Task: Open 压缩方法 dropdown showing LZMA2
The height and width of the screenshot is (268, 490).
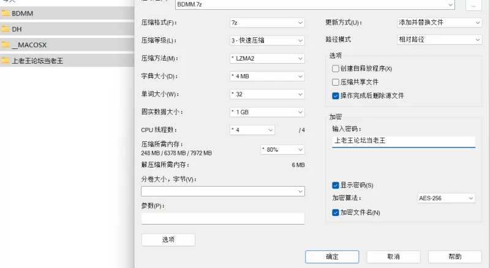Action: tap(267, 58)
